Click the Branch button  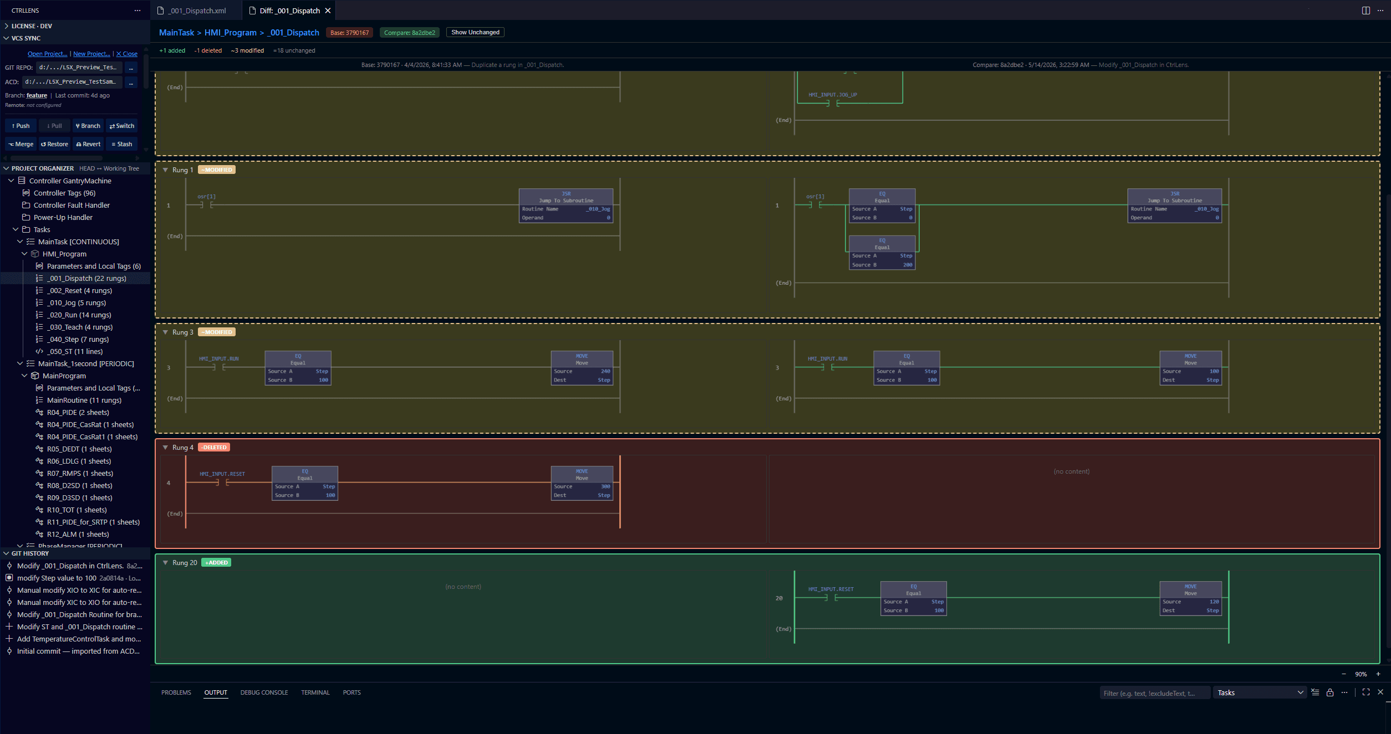coord(88,126)
